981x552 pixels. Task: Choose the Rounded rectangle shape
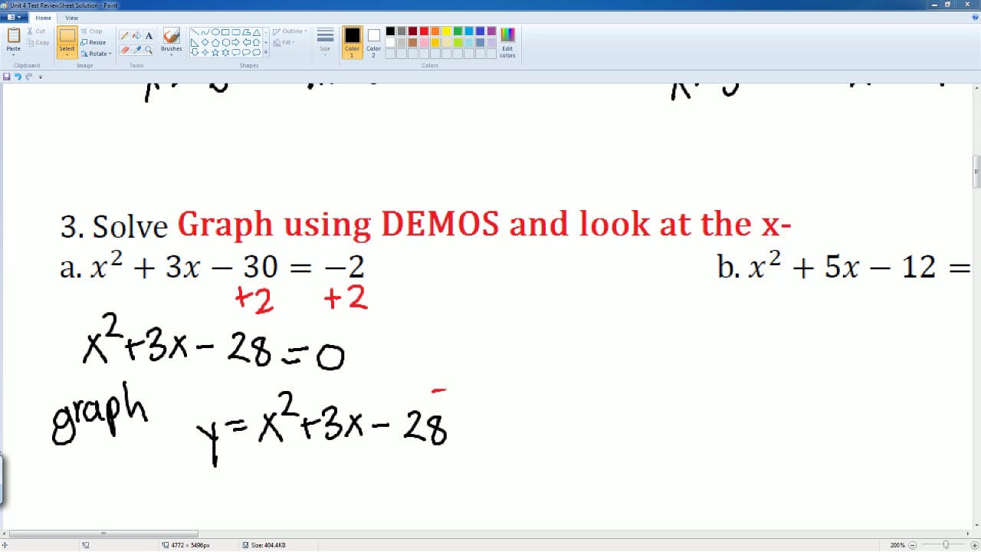(236, 32)
